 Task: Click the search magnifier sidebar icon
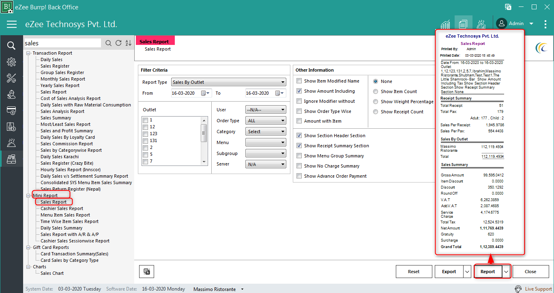point(11,45)
